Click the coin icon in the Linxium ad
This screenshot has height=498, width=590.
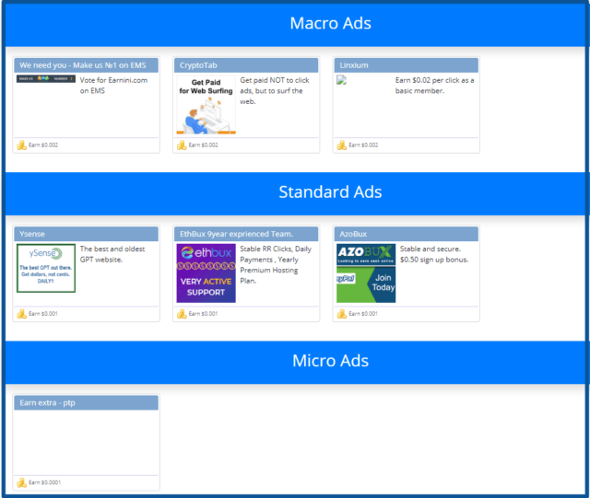point(342,145)
